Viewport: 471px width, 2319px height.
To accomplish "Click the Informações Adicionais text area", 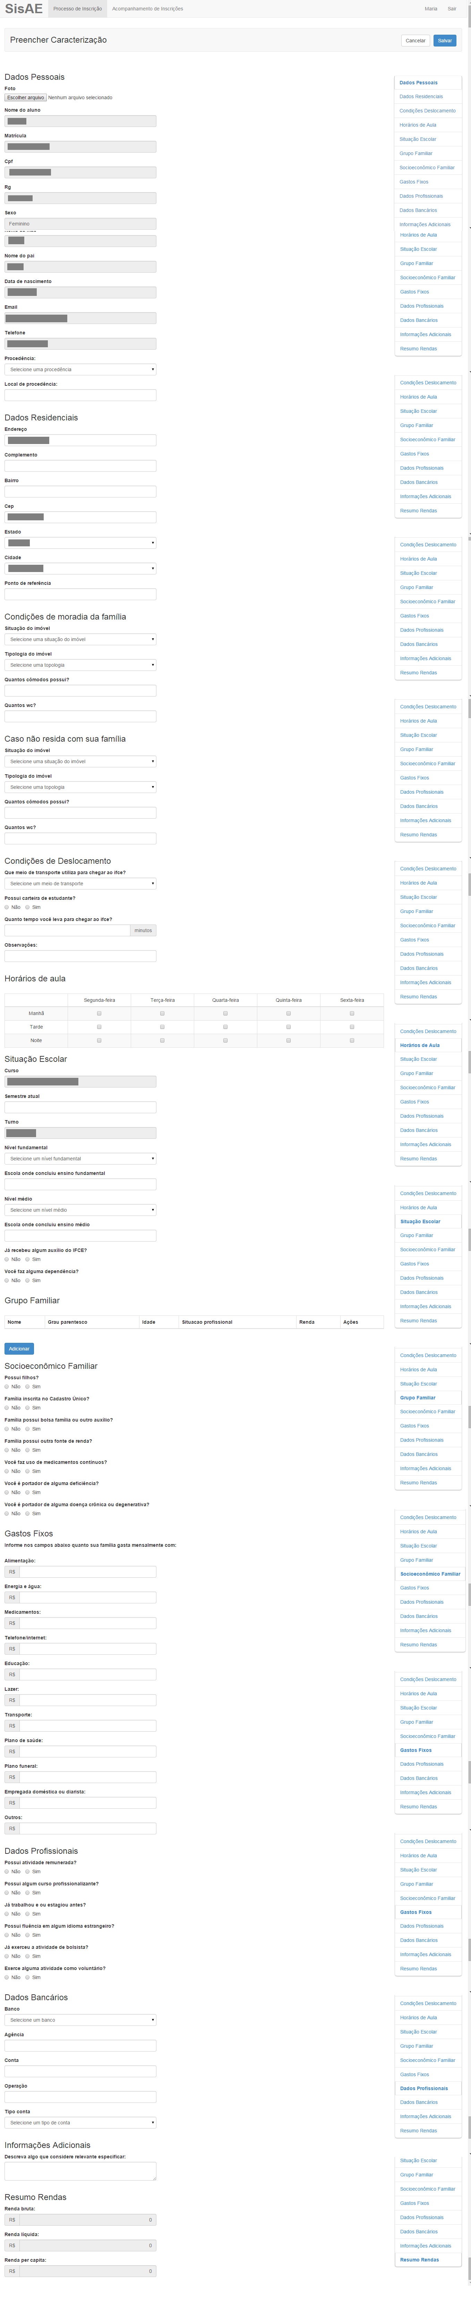I will pos(80,2171).
